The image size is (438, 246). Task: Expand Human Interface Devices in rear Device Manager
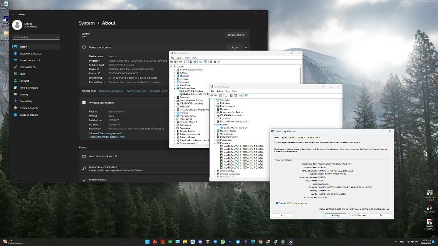click(x=175, y=100)
